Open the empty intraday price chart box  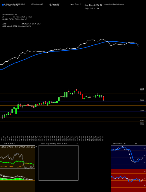(x=58, y=163)
